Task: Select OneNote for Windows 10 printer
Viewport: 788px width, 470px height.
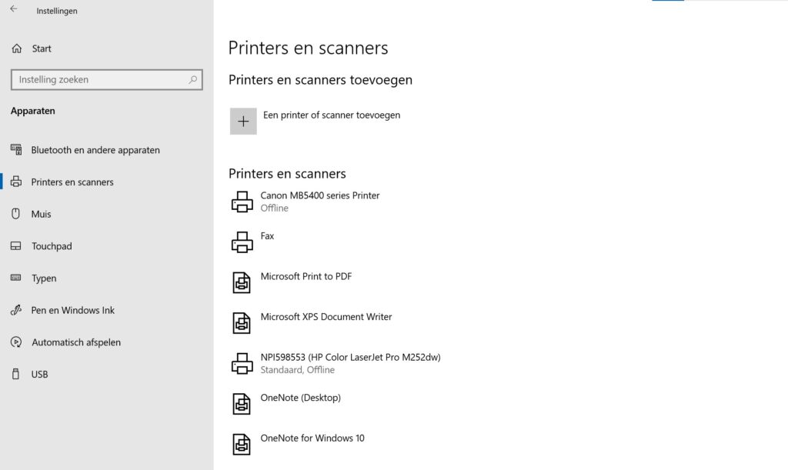Action: [x=312, y=438]
